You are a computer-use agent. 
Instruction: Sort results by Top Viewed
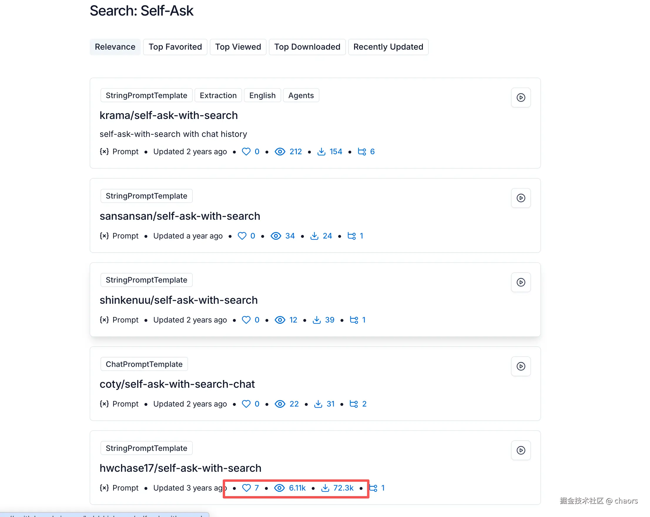(x=238, y=47)
